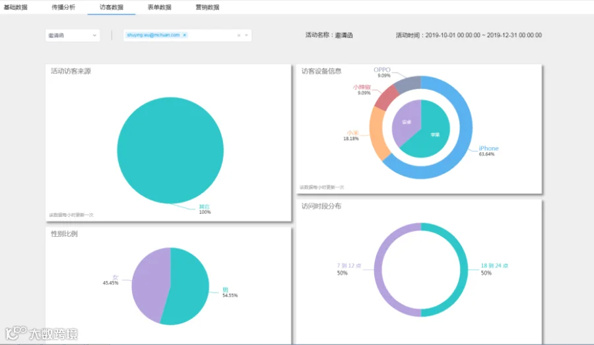Click the iPhone 63.64% label

pyautogui.click(x=488, y=150)
